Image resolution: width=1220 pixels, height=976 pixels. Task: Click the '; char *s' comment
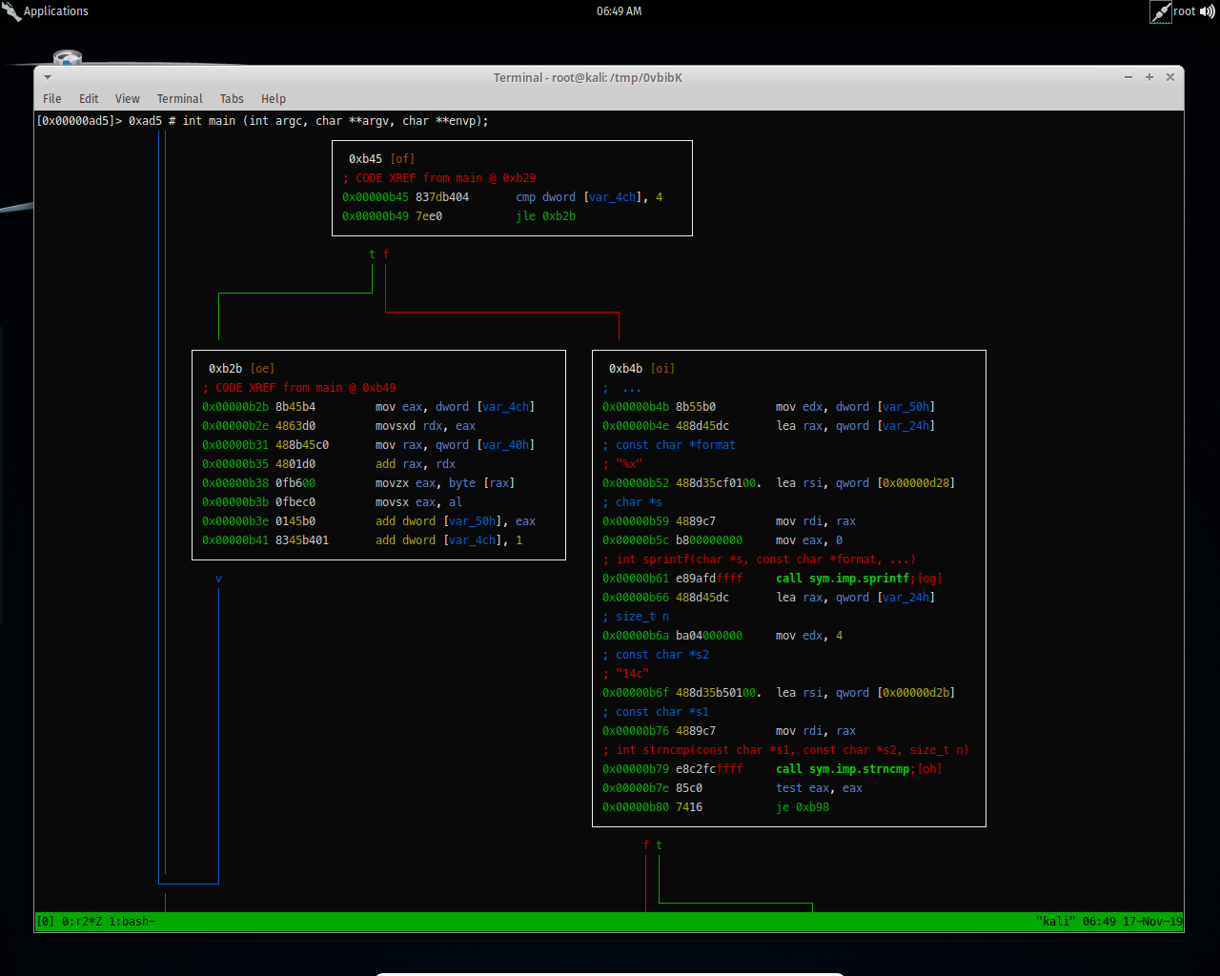tap(632, 502)
